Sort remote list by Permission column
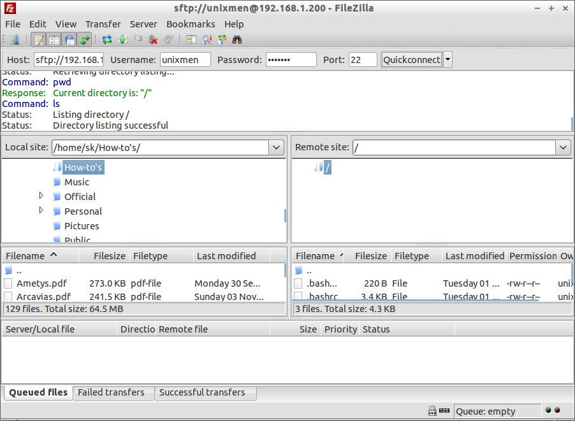The height and width of the screenshot is (421, 575). click(533, 256)
